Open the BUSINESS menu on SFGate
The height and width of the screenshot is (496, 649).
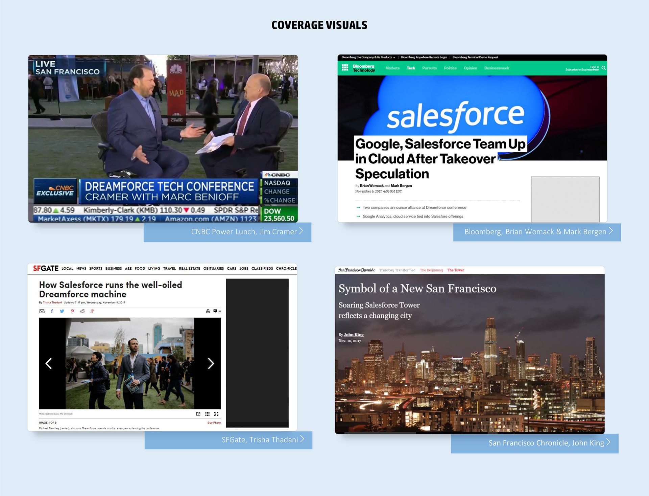114,269
